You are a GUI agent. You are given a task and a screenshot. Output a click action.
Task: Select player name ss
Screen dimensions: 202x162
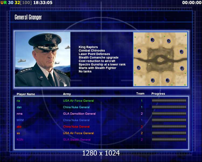pos(18,133)
